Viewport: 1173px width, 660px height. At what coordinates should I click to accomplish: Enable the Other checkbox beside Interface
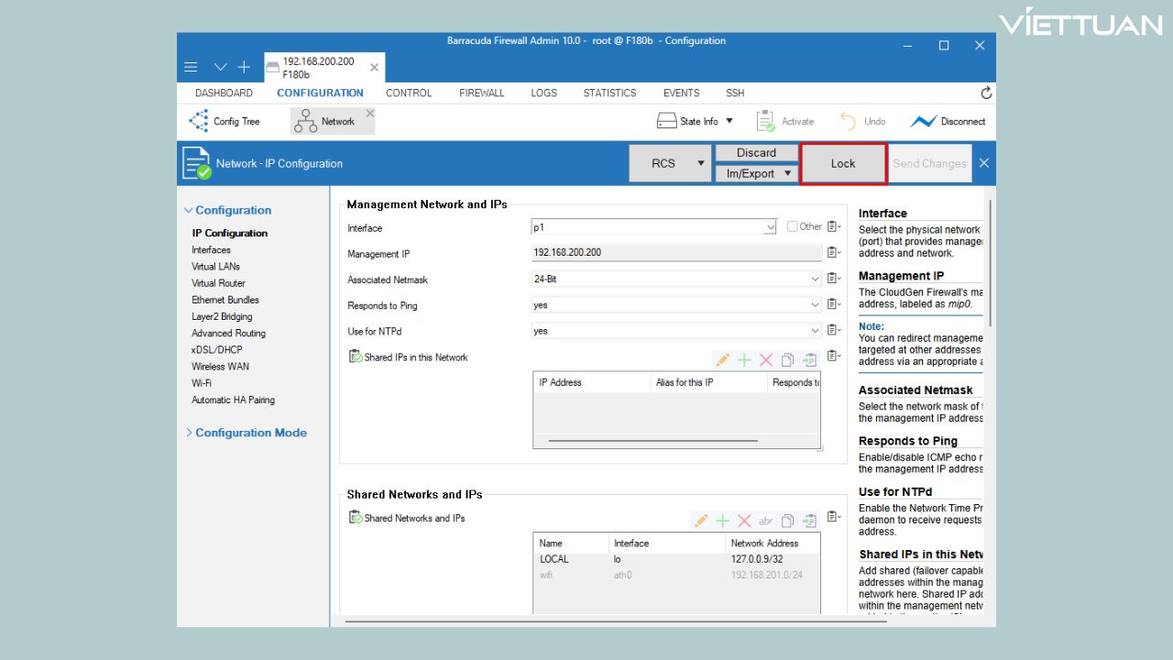click(793, 226)
